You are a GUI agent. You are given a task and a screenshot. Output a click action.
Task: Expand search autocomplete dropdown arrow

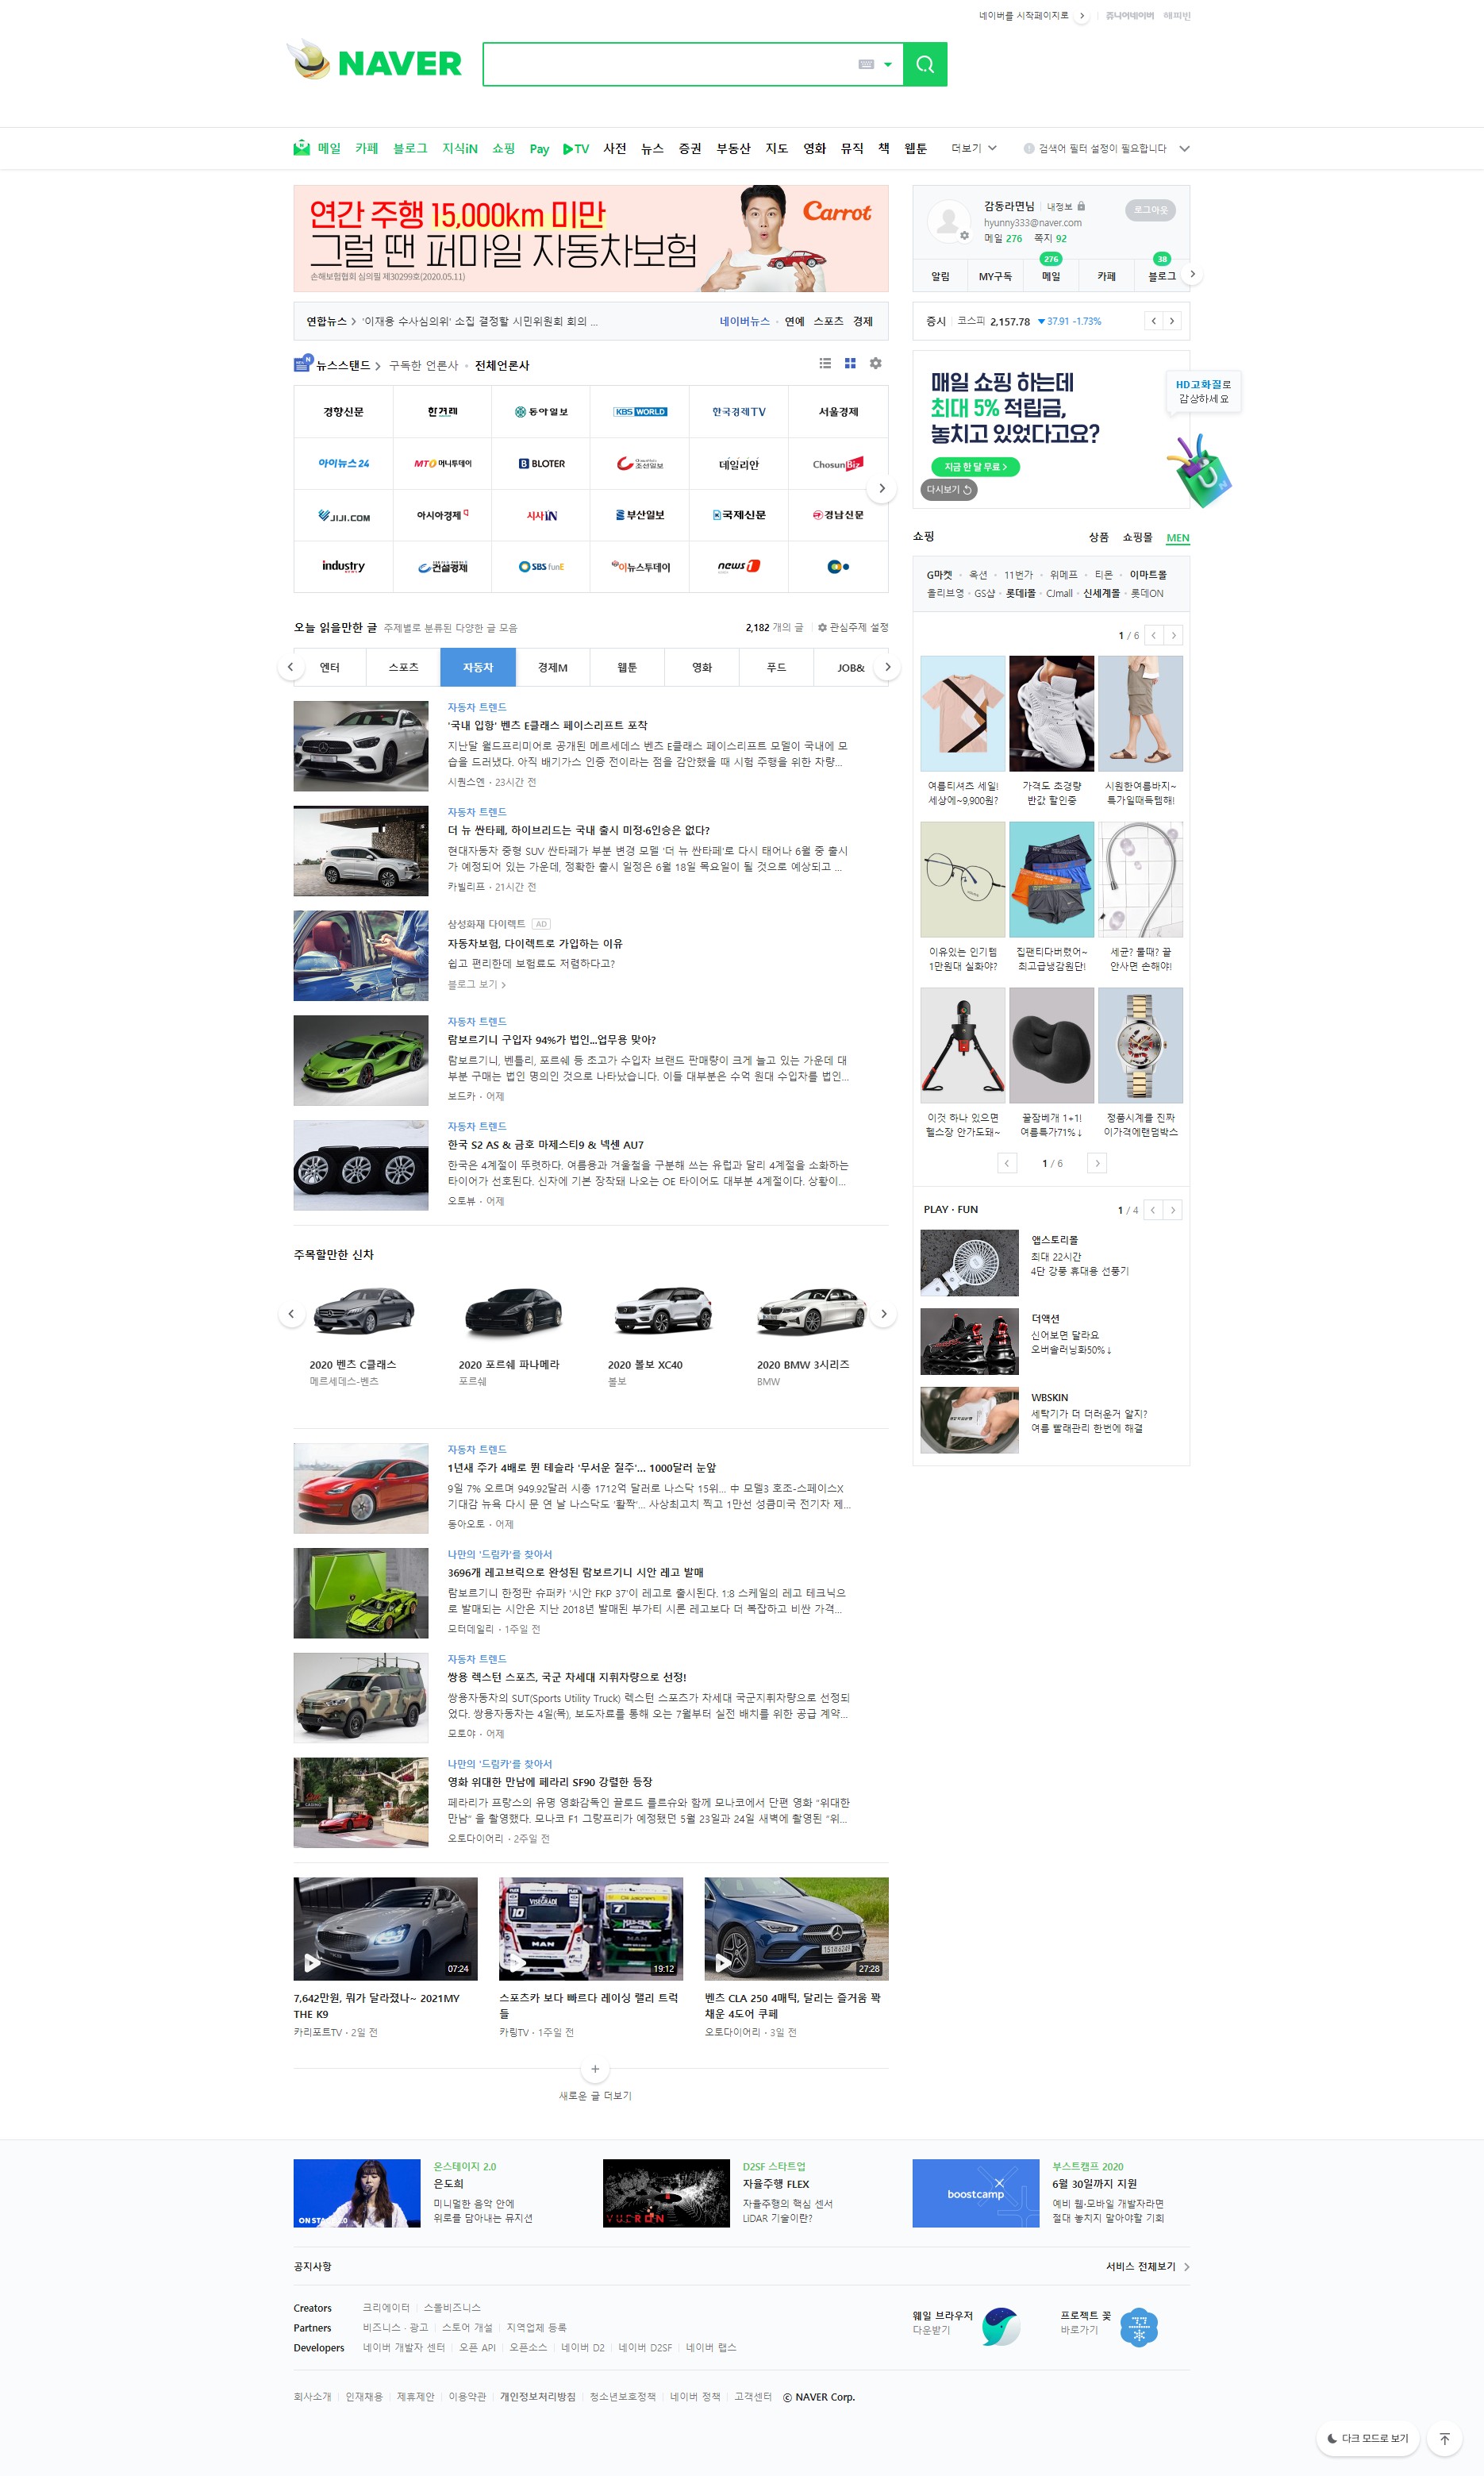pos(888,64)
